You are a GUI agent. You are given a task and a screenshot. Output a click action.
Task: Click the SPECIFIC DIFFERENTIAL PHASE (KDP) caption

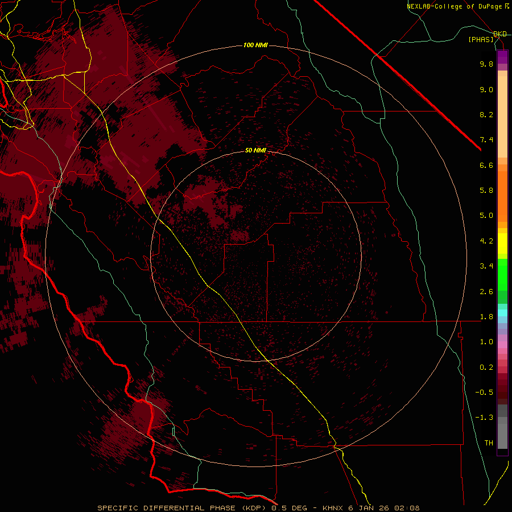[183, 508]
